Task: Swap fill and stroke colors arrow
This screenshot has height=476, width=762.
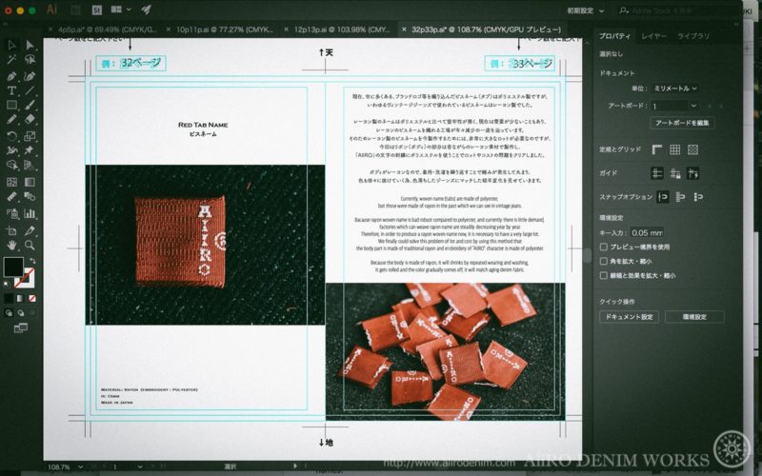Action: click(x=32, y=261)
